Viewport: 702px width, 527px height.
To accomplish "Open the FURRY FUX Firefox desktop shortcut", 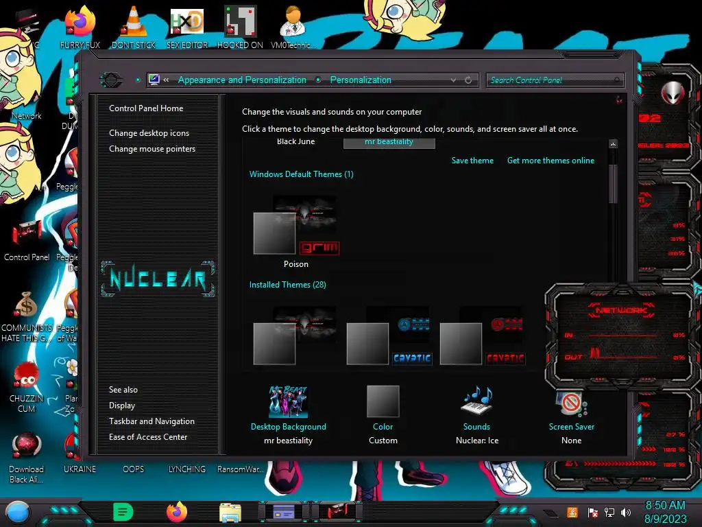I will [x=80, y=27].
